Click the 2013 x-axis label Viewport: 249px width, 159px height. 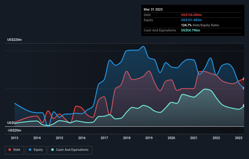(x=15, y=138)
